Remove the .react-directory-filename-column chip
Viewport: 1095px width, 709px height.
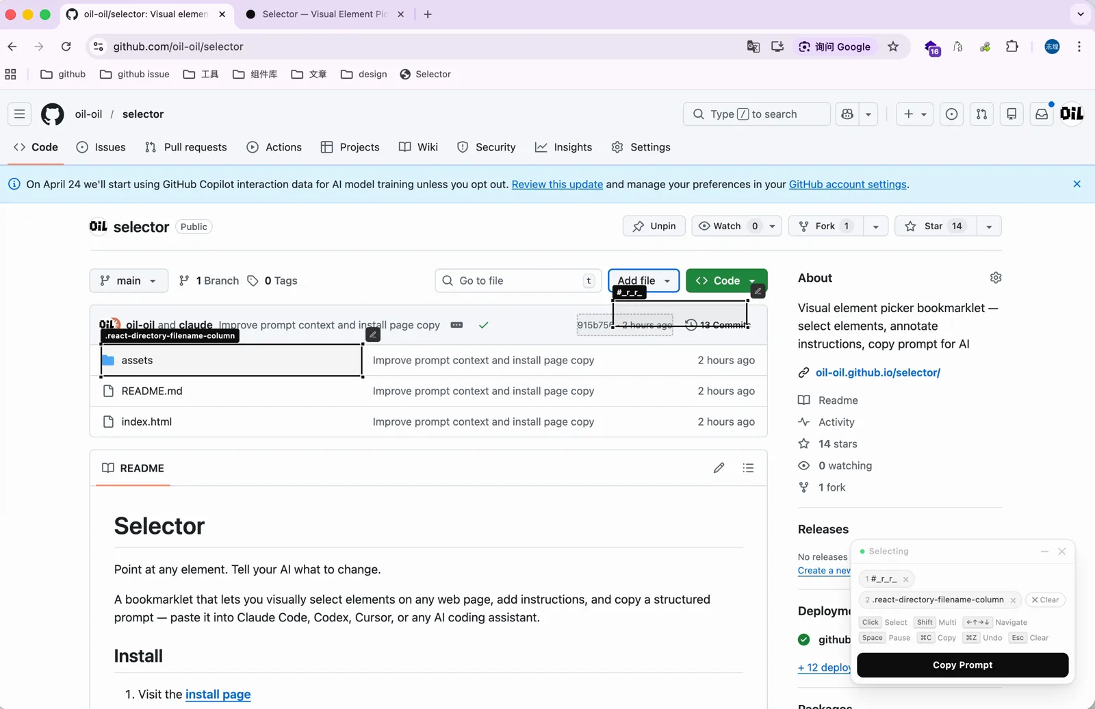click(1013, 600)
